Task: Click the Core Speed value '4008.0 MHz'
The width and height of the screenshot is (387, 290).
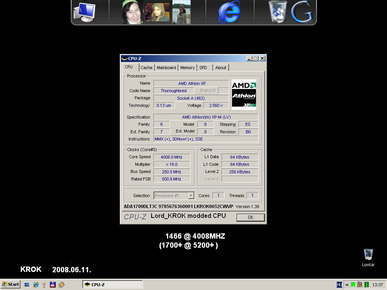Action: click(172, 157)
